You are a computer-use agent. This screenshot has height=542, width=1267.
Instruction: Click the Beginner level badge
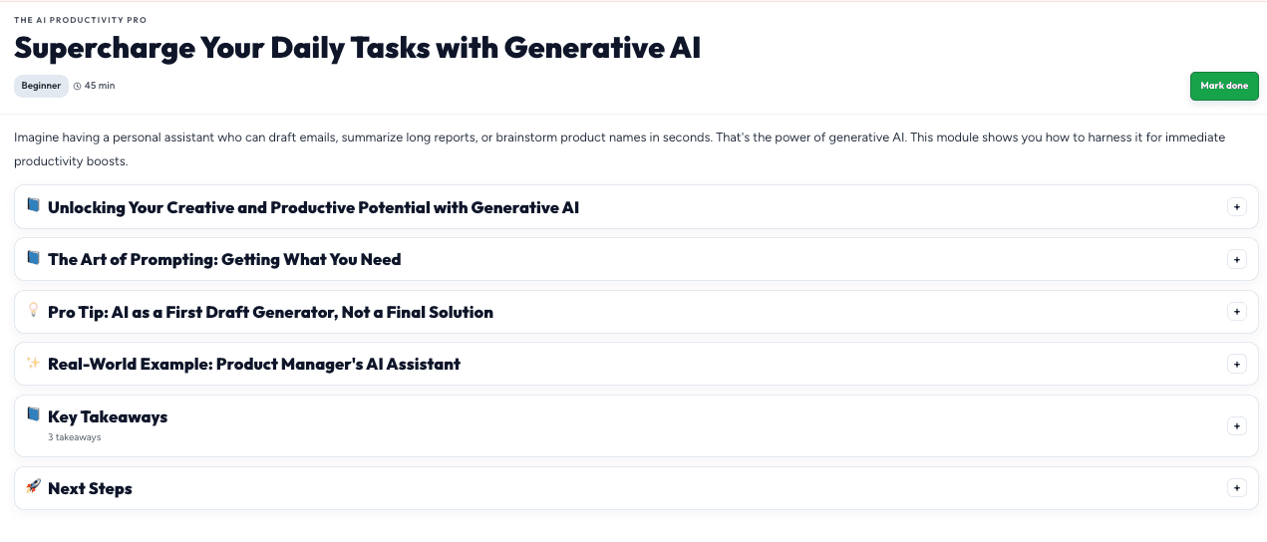click(x=41, y=86)
